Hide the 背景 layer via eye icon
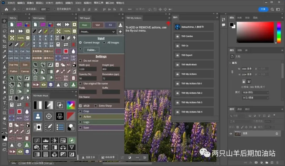The height and width of the screenshot is (166, 285). 231,134
